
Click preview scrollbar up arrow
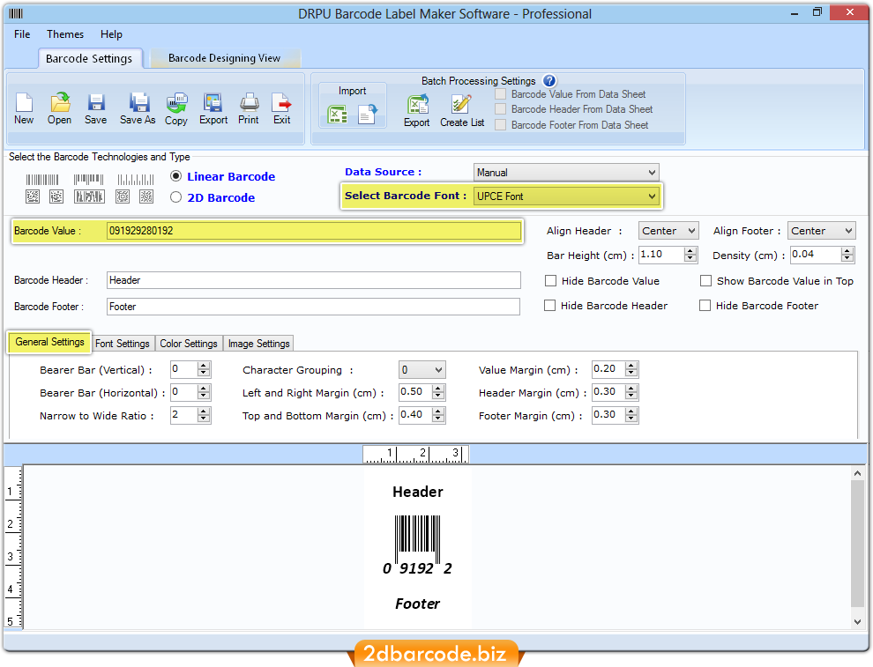pos(857,473)
